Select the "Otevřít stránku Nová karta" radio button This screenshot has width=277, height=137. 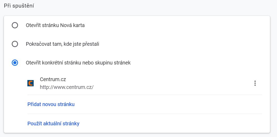15,25
